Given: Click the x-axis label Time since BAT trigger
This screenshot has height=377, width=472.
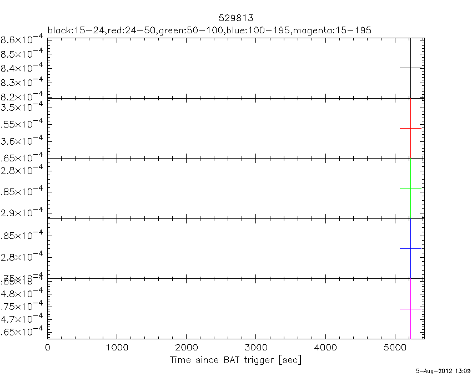Looking at the screenshot, I should tap(235, 360).
